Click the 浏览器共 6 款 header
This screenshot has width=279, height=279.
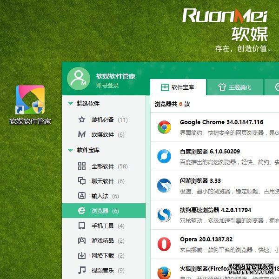click(172, 104)
